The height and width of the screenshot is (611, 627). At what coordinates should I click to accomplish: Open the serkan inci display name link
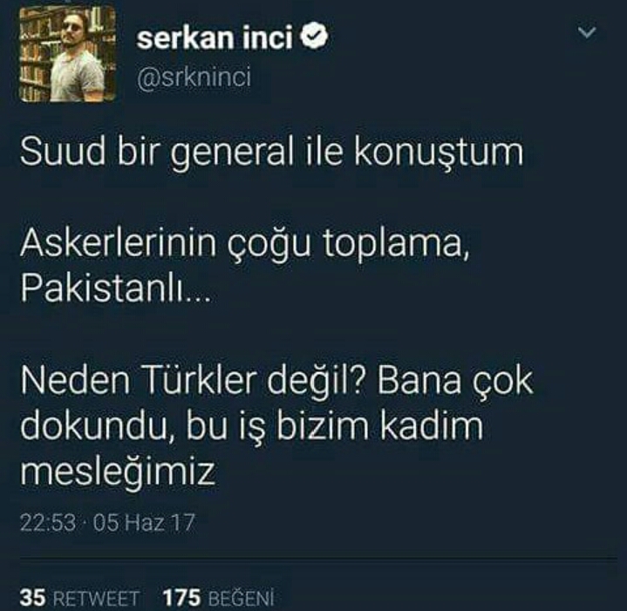click(x=215, y=38)
